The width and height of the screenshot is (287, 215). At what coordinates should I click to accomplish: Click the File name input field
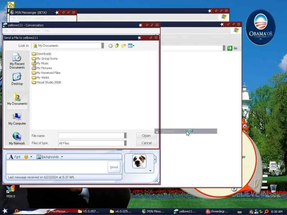pos(91,135)
